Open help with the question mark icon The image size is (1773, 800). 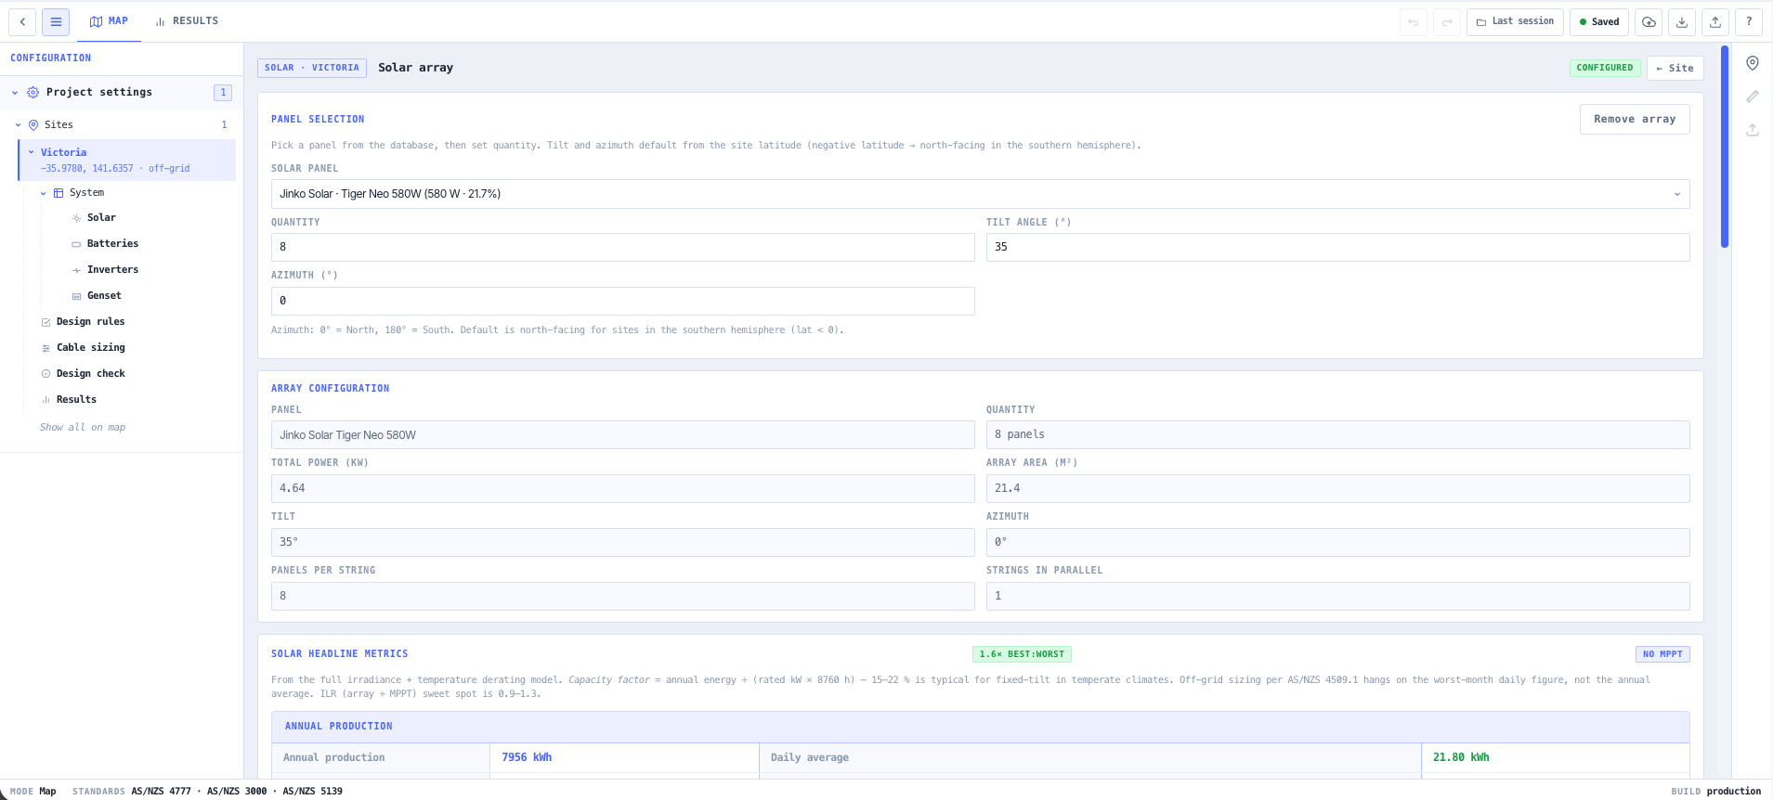1749,21
